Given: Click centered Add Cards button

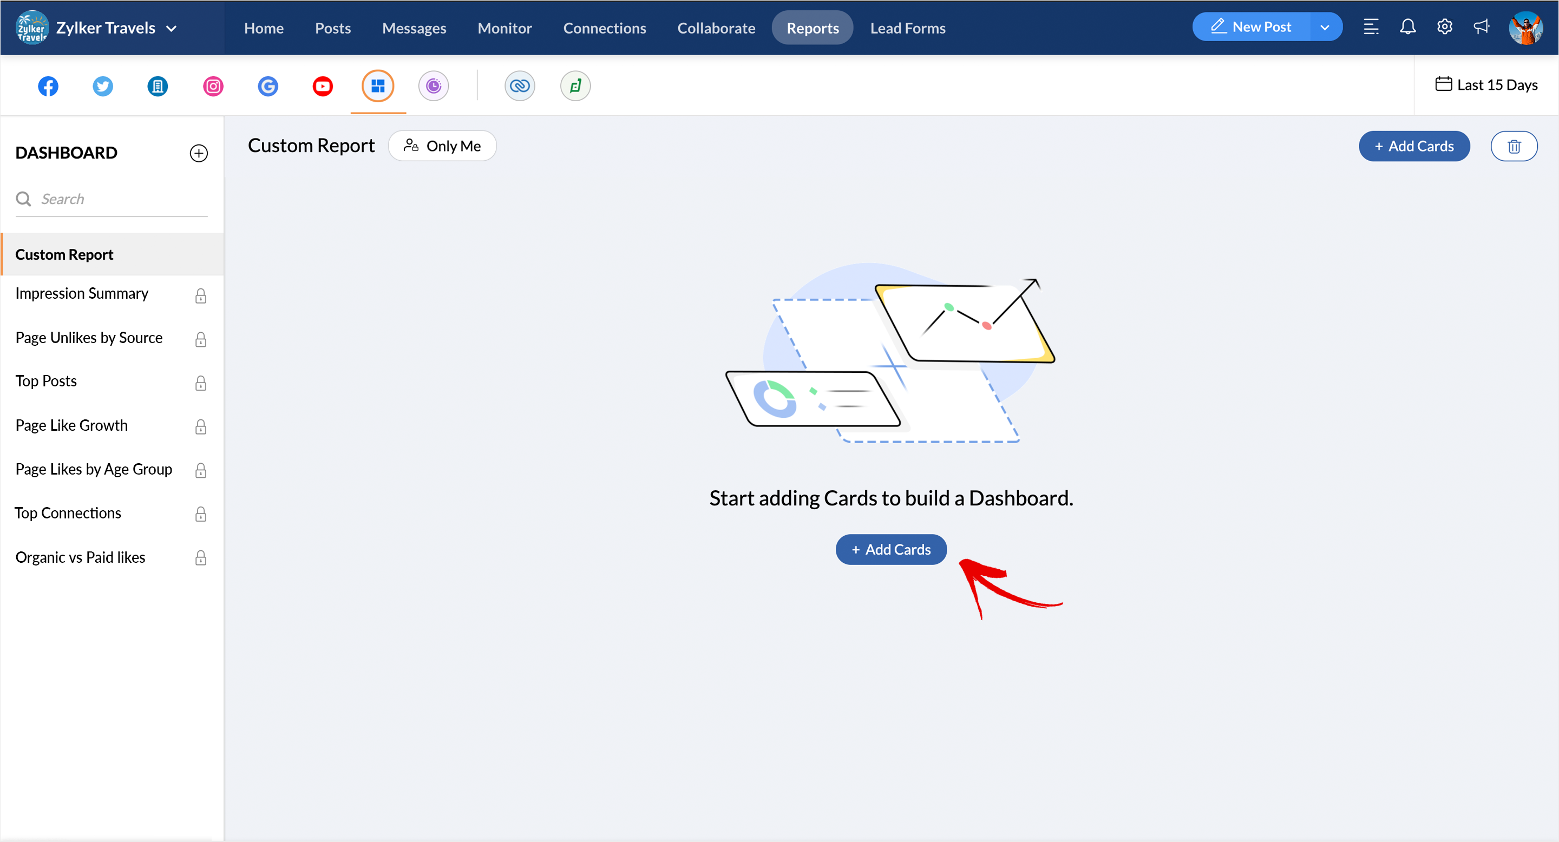Looking at the screenshot, I should point(891,549).
